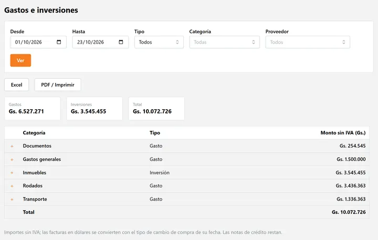Click the orange Ver button
The height and width of the screenshot is (240, 378).
coord(20,60)
